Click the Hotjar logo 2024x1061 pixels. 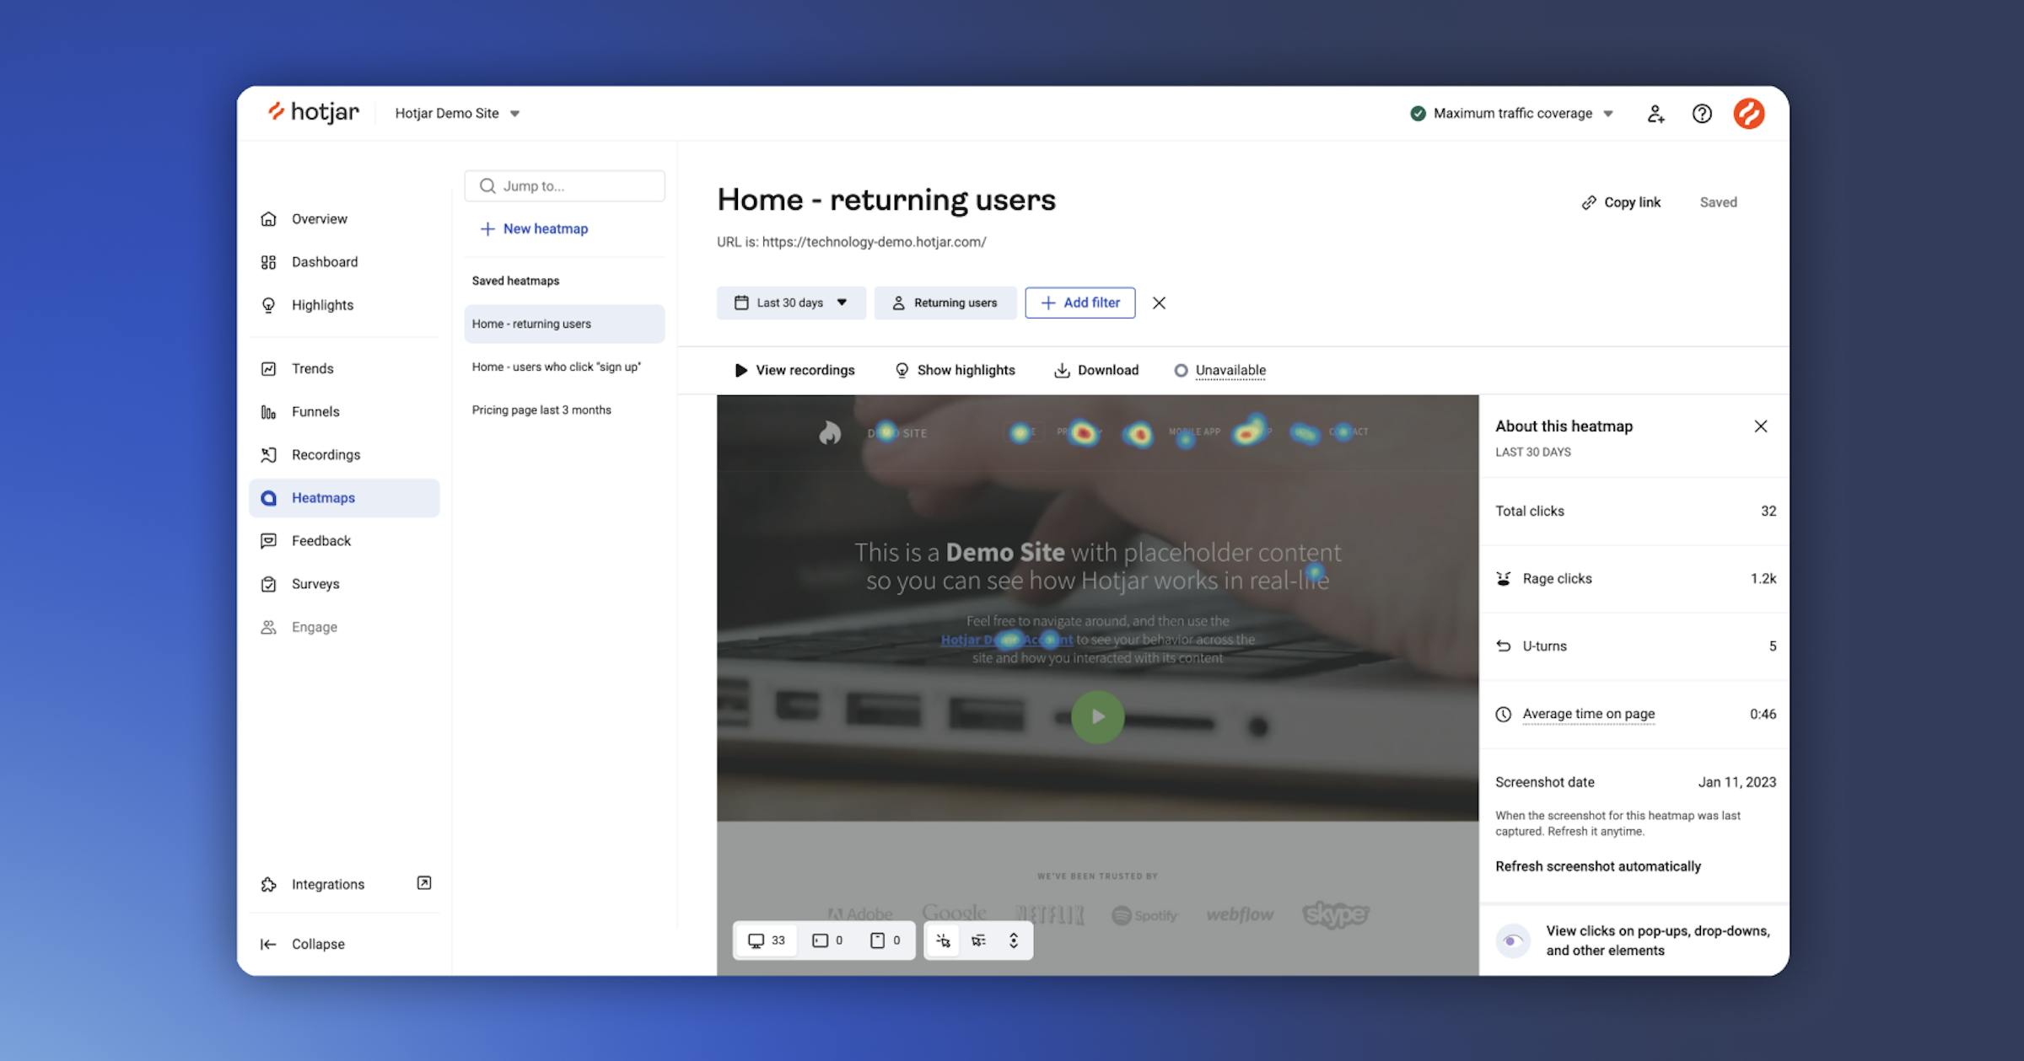click(x=313, y=112)
